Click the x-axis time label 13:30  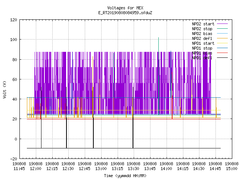tap(134, 169)
